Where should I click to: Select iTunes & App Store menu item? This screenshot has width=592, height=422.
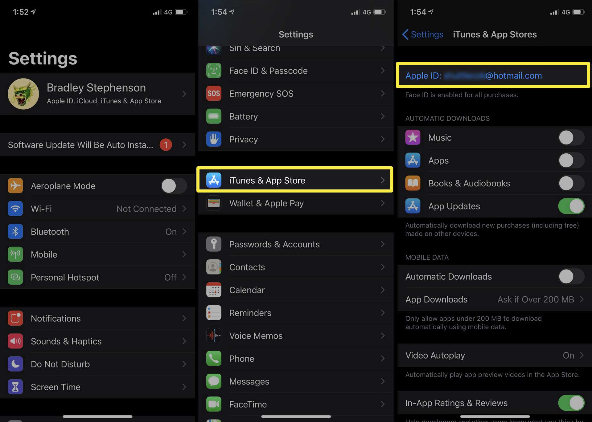pyautogui.click(x=296, y=180)
